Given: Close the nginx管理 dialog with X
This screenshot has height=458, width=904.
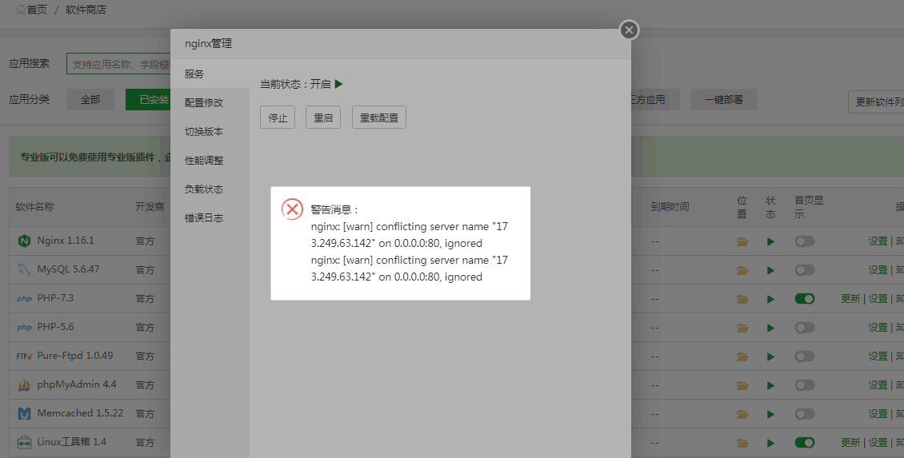Looking at the screenshot, I should (x=629, y=30).
